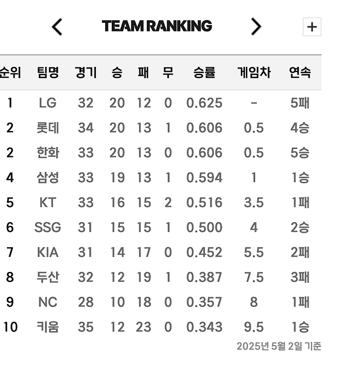Select the SSG team row
Screen dimensions: 346x372
tap(48, 227)
